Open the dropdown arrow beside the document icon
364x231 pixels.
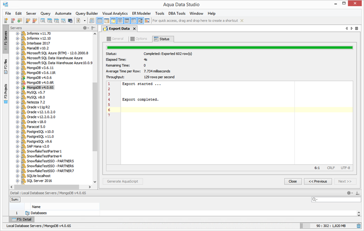[x=85, y=21]
